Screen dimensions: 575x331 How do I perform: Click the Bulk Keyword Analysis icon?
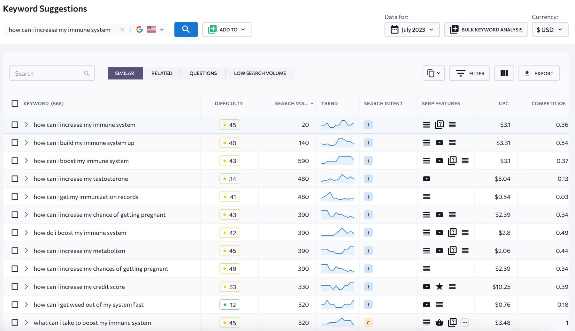pos(454,29)
